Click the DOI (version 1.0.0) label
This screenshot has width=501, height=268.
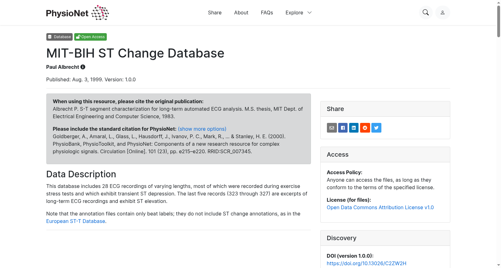click(x=350, y=256)
